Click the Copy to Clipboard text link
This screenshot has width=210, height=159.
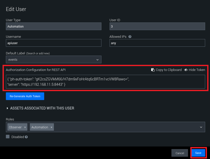(169, 70)
